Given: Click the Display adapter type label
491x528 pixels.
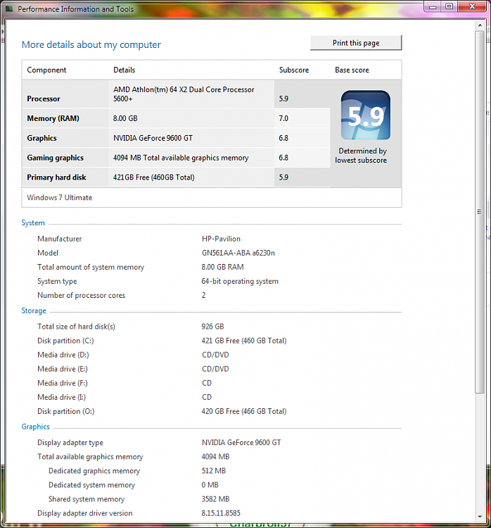Looking at the screenshot, I should click(70, 443).
